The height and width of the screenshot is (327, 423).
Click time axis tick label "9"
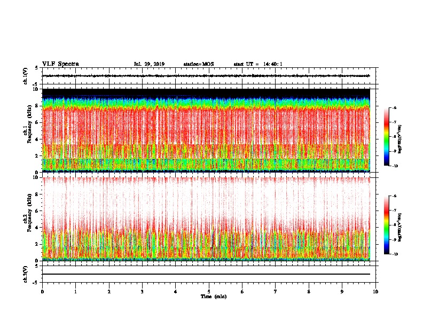click(342, 292)
